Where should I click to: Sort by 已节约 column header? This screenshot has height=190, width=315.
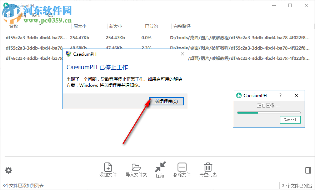151,26
